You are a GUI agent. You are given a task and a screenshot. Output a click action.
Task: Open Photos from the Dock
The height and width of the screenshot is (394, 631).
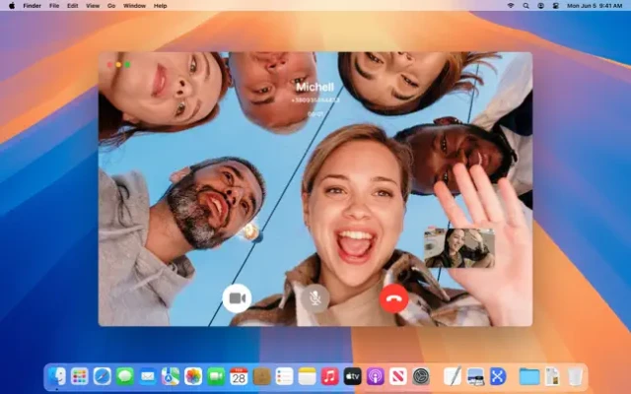(193, 376)
